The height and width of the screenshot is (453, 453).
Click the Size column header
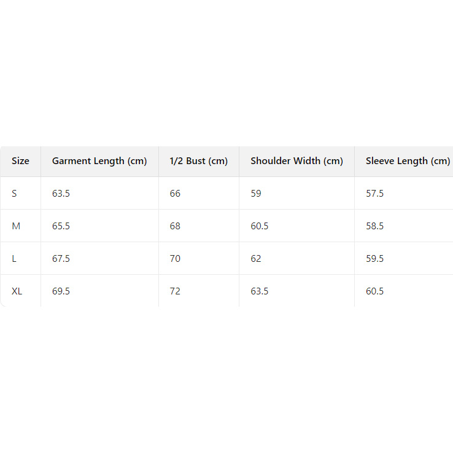(20, 161)
